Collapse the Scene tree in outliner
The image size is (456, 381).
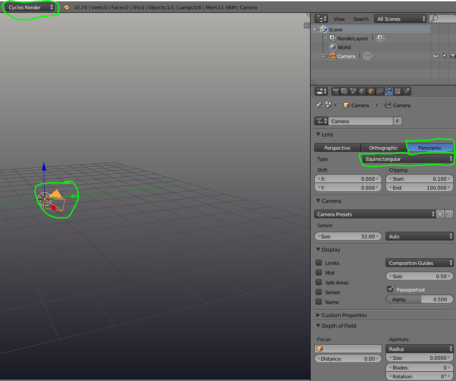tap(314, 29)
